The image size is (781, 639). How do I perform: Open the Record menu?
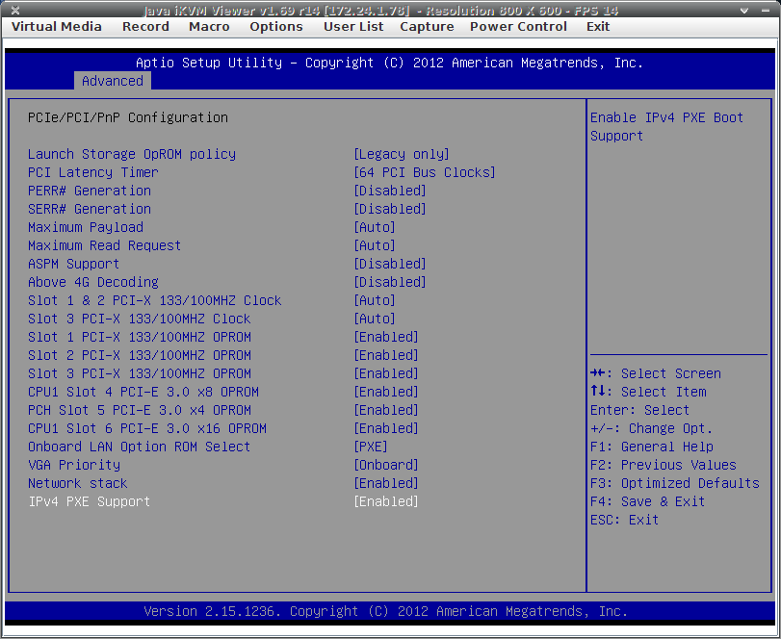[145, 26]
